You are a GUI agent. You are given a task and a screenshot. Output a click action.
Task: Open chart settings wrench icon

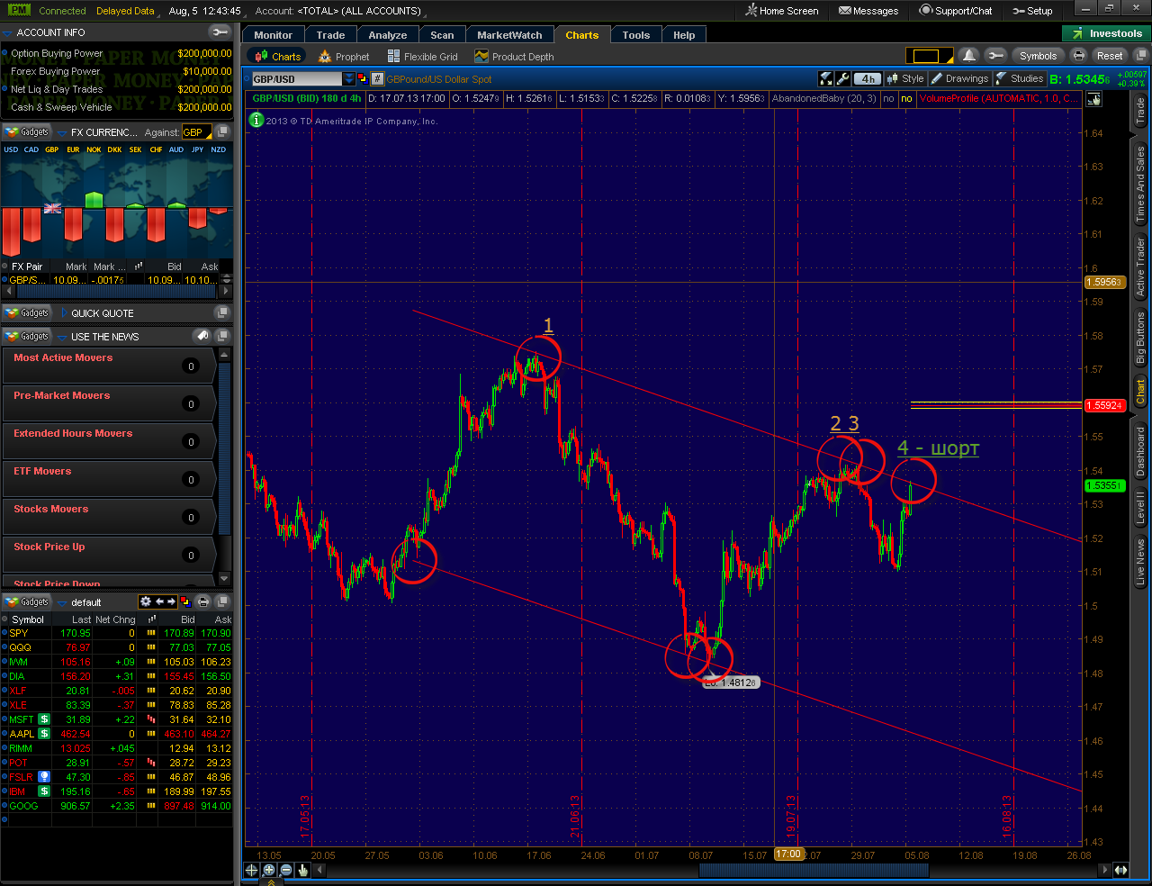click(x=842, y=79)
